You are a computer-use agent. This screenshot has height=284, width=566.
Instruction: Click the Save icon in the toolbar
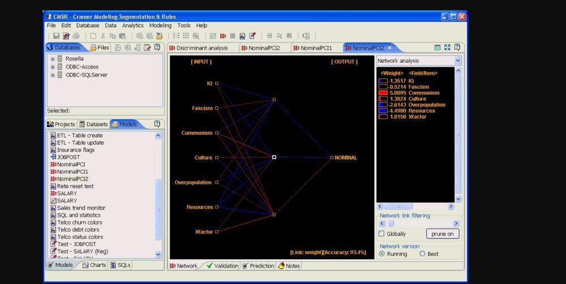[57, 36]
